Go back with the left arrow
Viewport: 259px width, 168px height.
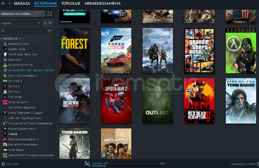[x=3, y=3]
